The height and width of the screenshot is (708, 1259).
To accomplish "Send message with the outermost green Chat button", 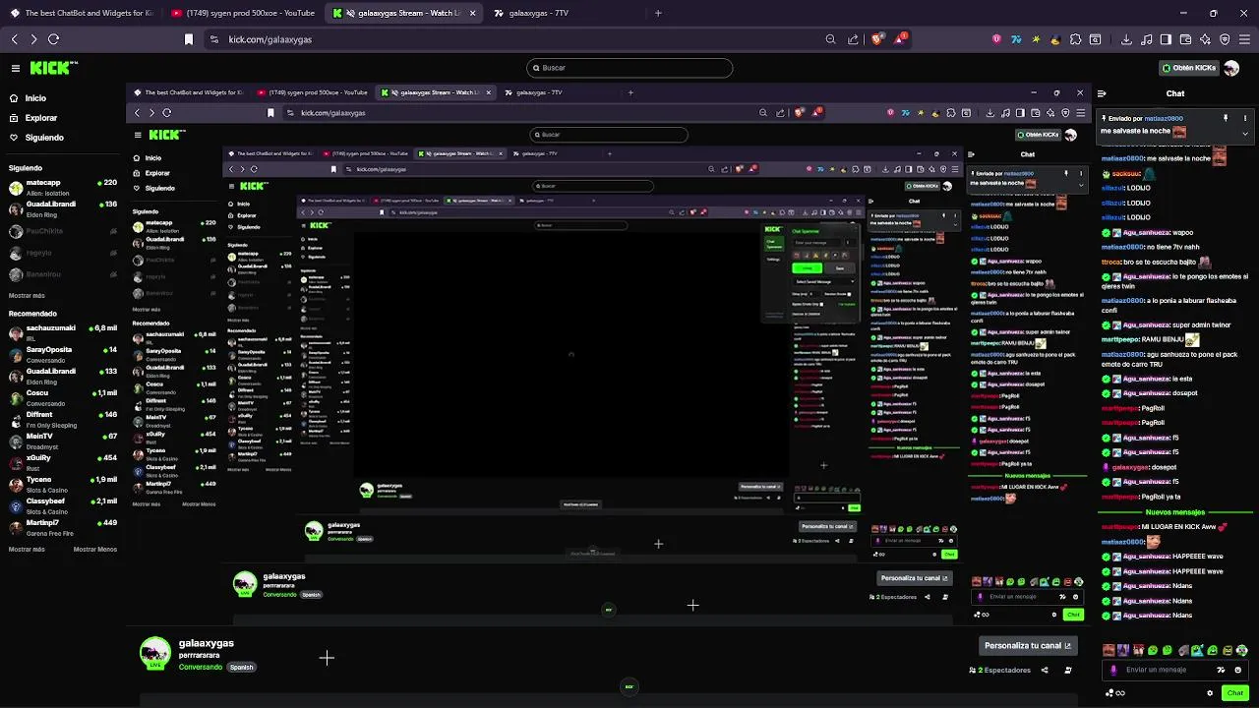I will 1235,693.
